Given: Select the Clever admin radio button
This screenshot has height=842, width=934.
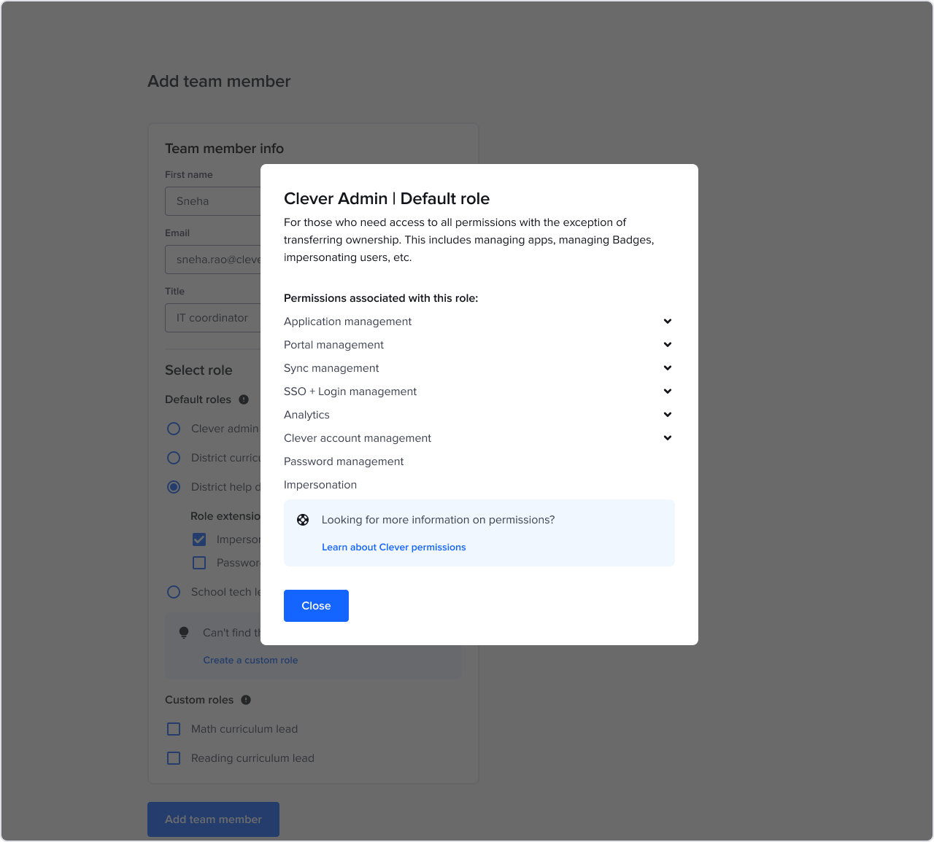Looking at the screenshot, I should (174, 429).
